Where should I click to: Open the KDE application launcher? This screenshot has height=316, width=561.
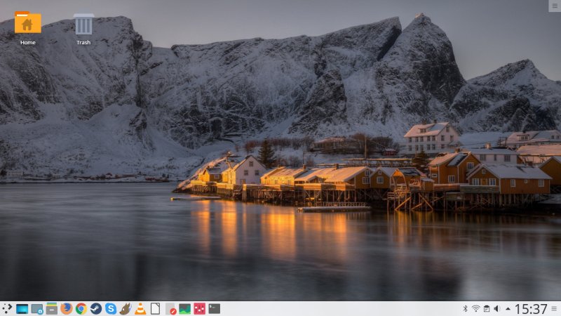(7, 309)
